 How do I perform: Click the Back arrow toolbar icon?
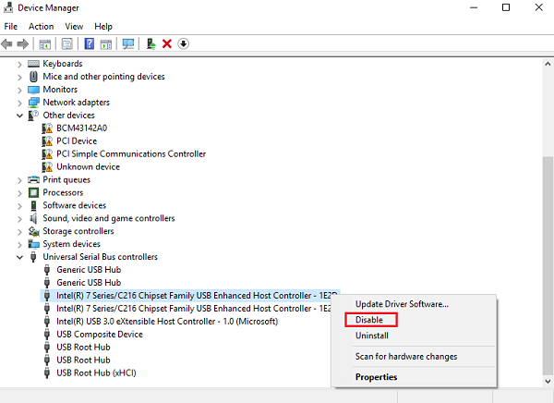coord(6,43)
